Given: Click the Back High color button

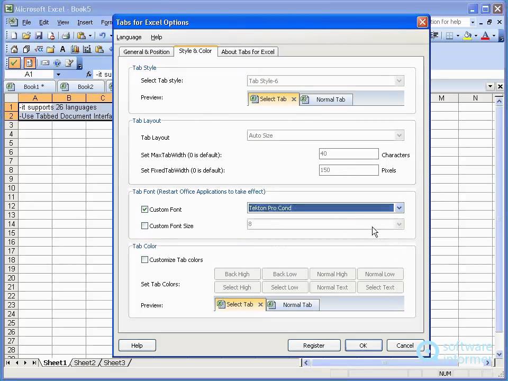Looking at the screenshot, I should pos(237,274).
